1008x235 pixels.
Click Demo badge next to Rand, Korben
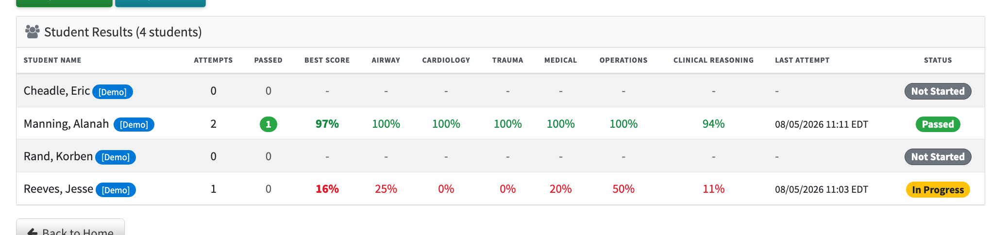(116, 157)
